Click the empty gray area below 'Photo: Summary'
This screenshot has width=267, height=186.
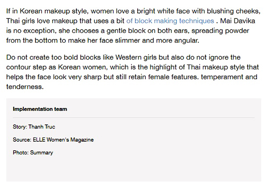[133, 169]
